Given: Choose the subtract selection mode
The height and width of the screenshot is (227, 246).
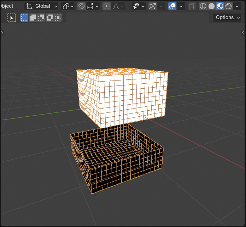Looking at the screenshot, I should pyautogui.click(x=41, y=17).
